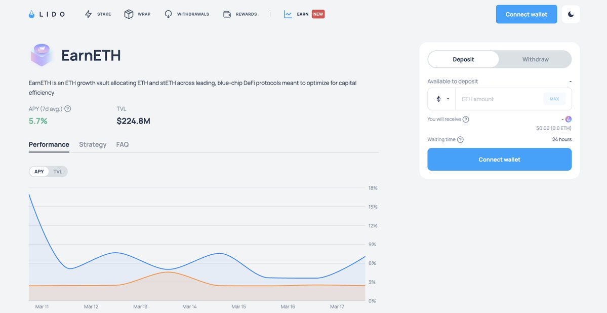Toggle dark mode with the moon icon
This screenshot has width=607, height=313.
click(x=571, y=14)
